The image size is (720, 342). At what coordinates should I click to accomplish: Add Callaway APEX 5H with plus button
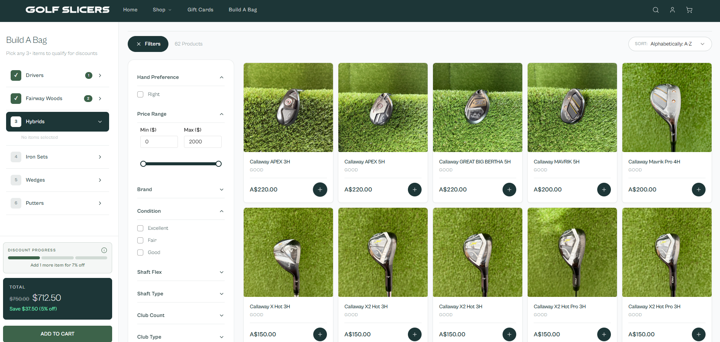(x=415, y=190)
